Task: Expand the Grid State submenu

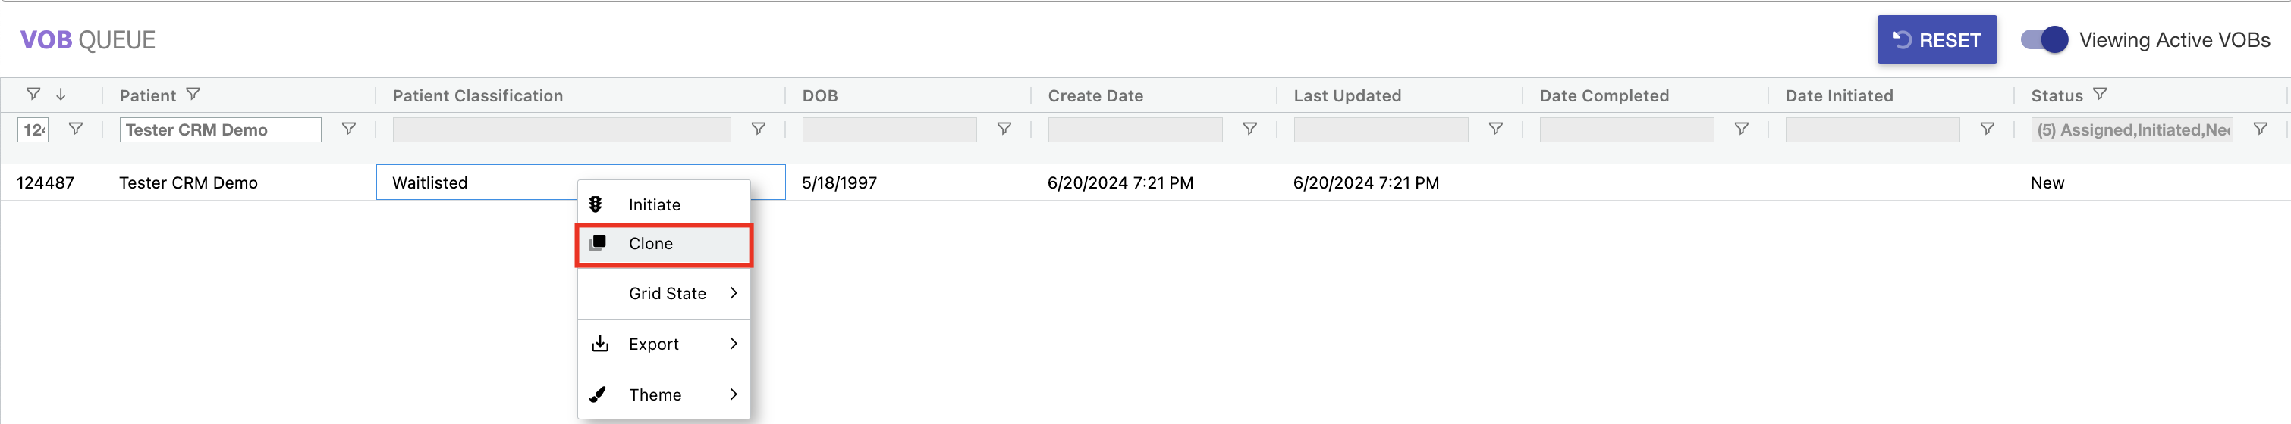Action: [665, 294]
